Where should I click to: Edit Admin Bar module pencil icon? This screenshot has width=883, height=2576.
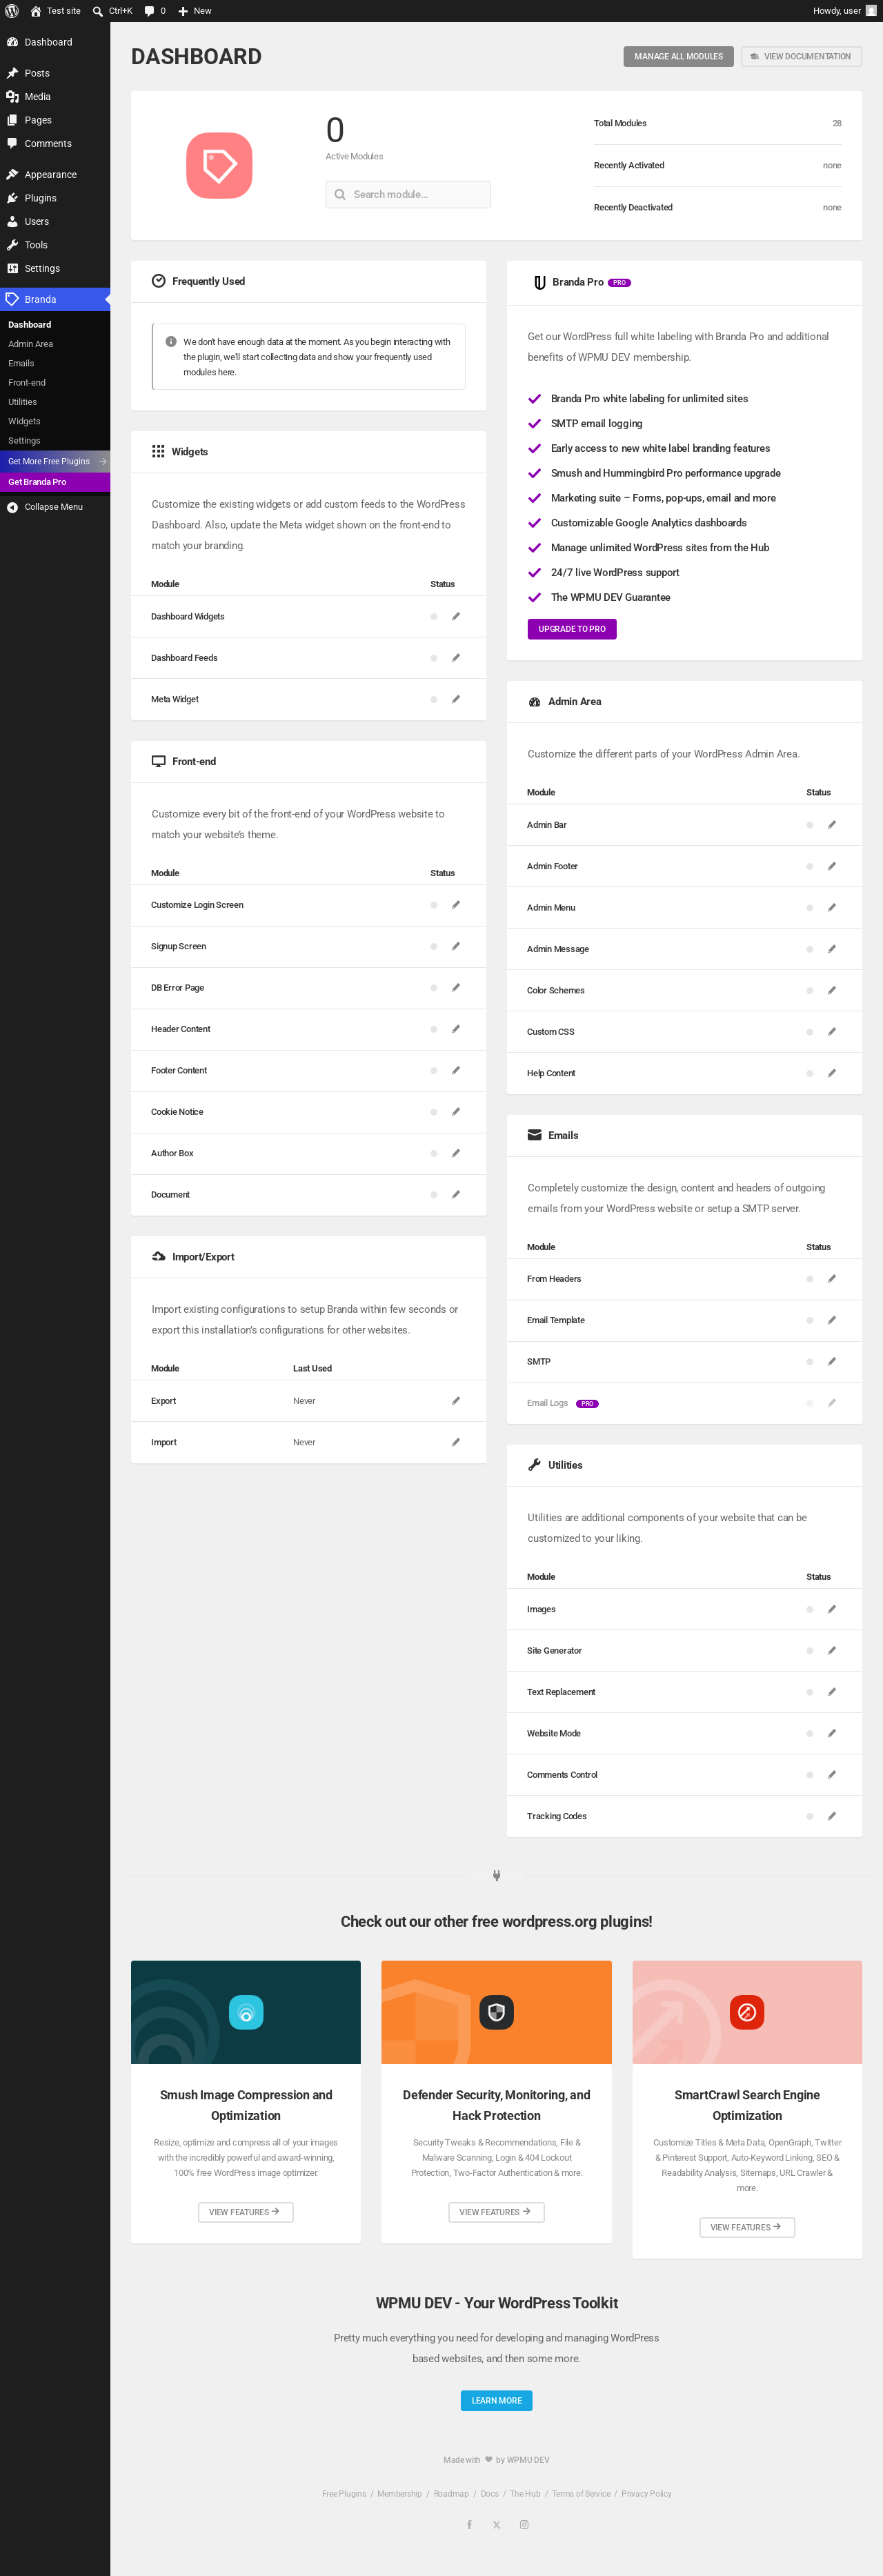[x=832, y=825]
